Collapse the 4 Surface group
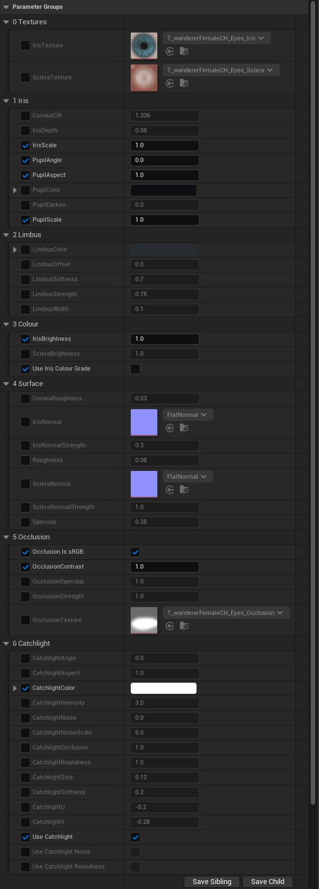This screenshot has height=889, width=319. coord(6,384)
